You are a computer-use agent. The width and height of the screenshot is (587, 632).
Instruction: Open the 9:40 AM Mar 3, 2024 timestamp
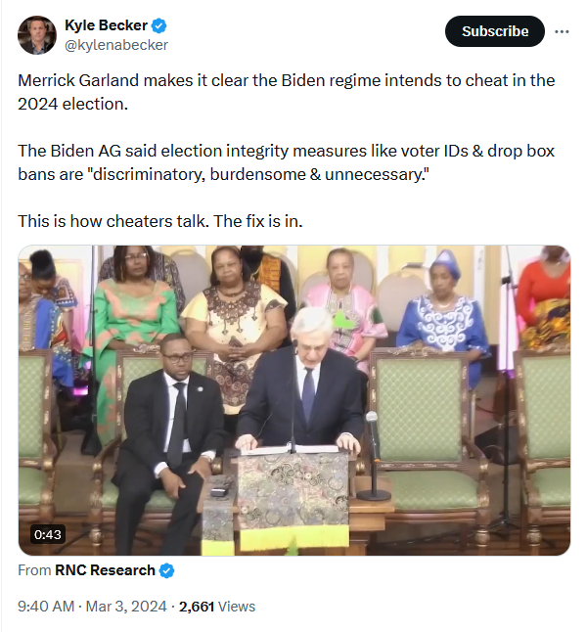tap(92, 607)
